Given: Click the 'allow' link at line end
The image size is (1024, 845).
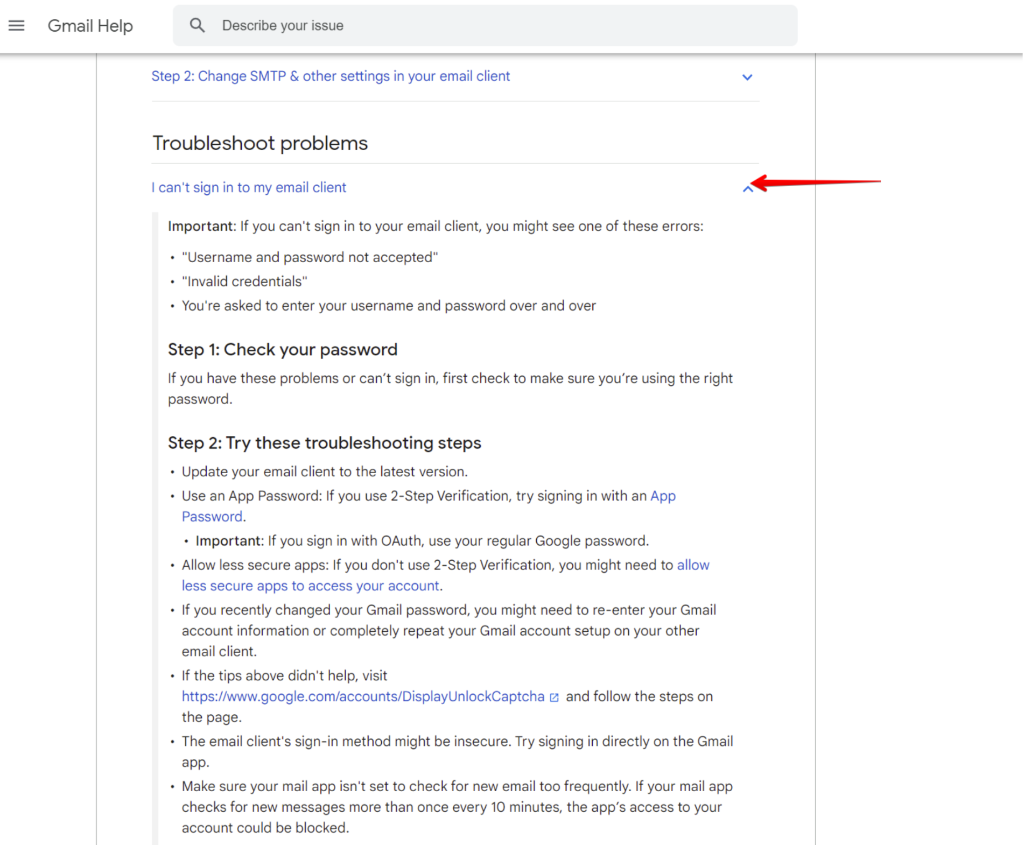Looking at the screenshot, I should [x=693, y=565].
